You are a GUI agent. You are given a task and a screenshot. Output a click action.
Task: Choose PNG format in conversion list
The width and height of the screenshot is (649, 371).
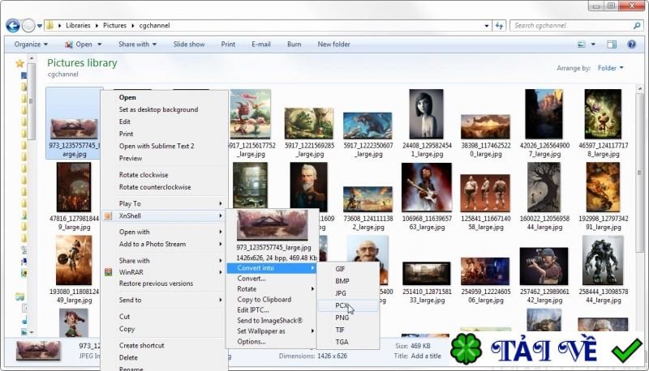click(343, 318)
